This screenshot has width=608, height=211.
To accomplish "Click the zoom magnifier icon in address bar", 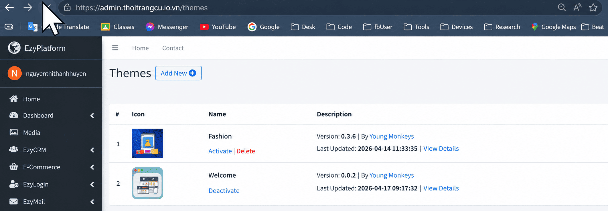I will pos(562,7).
